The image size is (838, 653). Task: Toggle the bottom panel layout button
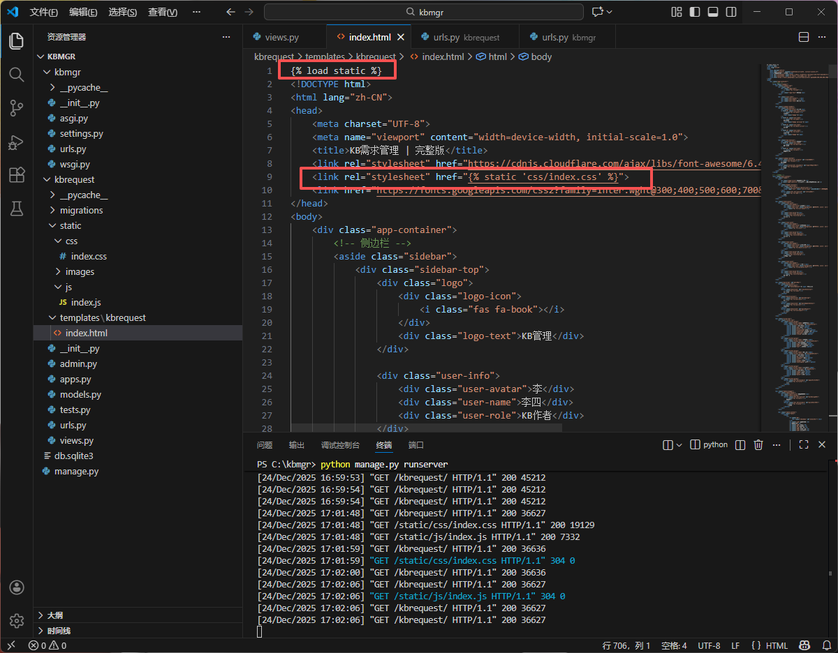pyautogui.click(x=713, y=12)
